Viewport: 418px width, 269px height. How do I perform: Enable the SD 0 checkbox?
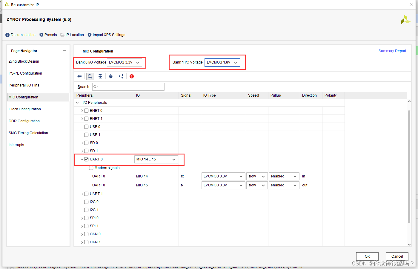pyautogui.click(x=86, y=143)
